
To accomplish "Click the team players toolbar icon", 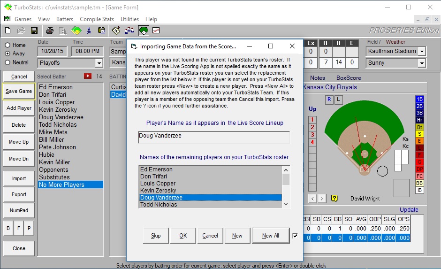I will (x=129, y=31).
